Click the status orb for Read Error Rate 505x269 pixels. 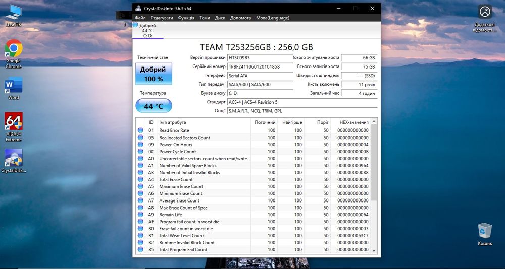[140, 130]
